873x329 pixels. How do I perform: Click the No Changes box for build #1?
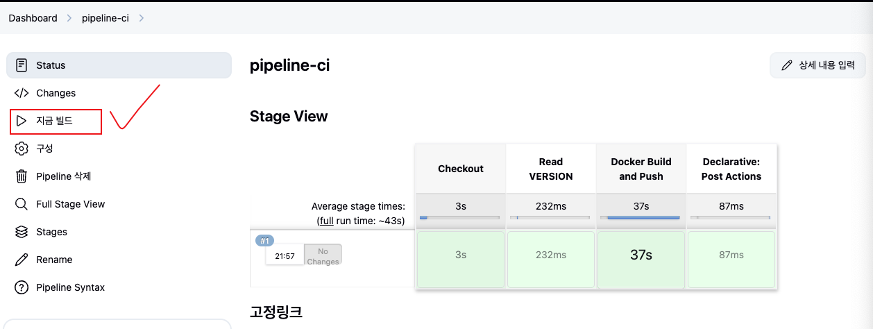tap(323, 255)
